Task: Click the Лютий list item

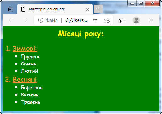Action: 30,71
